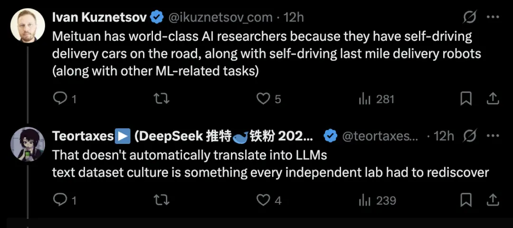Reply to Teortaxes' tweet
The height and width of the screenshot is (228, 513).
point(60,200)
